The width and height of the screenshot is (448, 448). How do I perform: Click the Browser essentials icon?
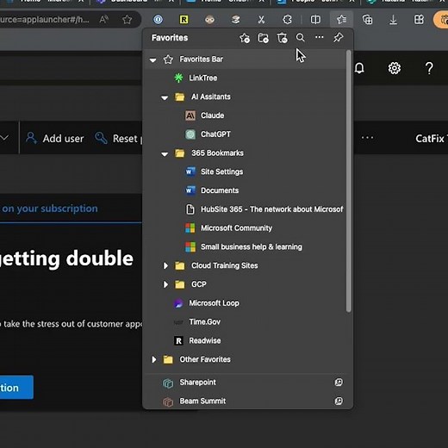419,20
